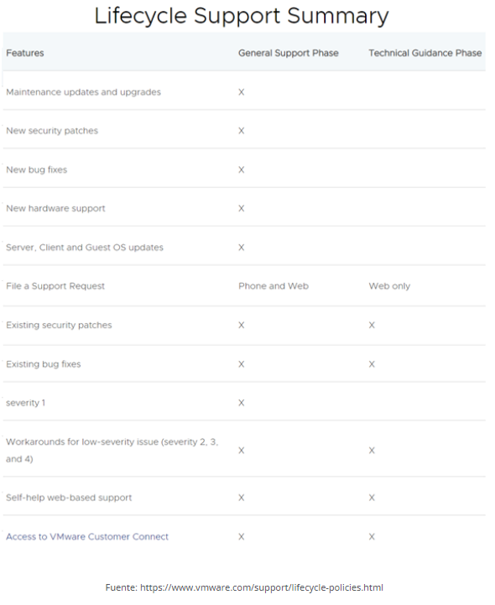The height and width of the screenshot is (605, 495).
Task: Select the New bug fixes row text
Action: point(37,170)
